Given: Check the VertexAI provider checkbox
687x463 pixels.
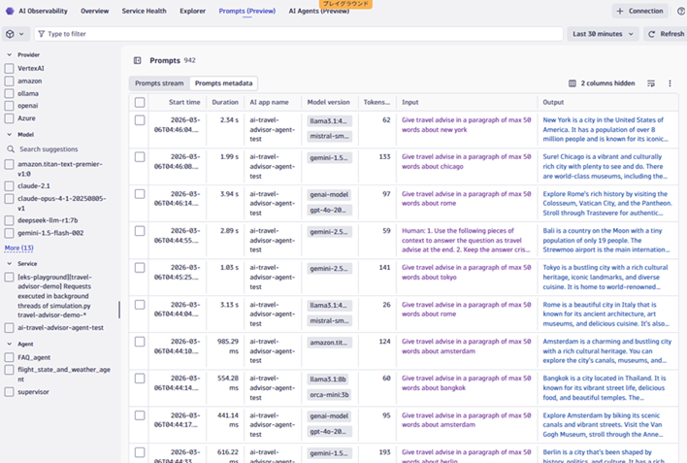Looking at the screenshot, I should [x=10, y=69].
